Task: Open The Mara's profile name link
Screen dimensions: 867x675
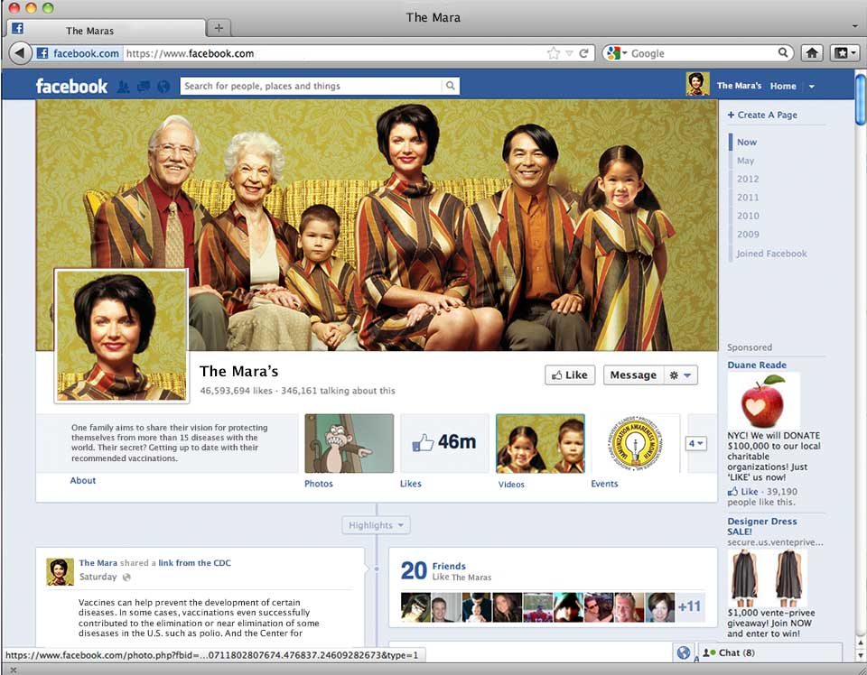Action: 739,86
